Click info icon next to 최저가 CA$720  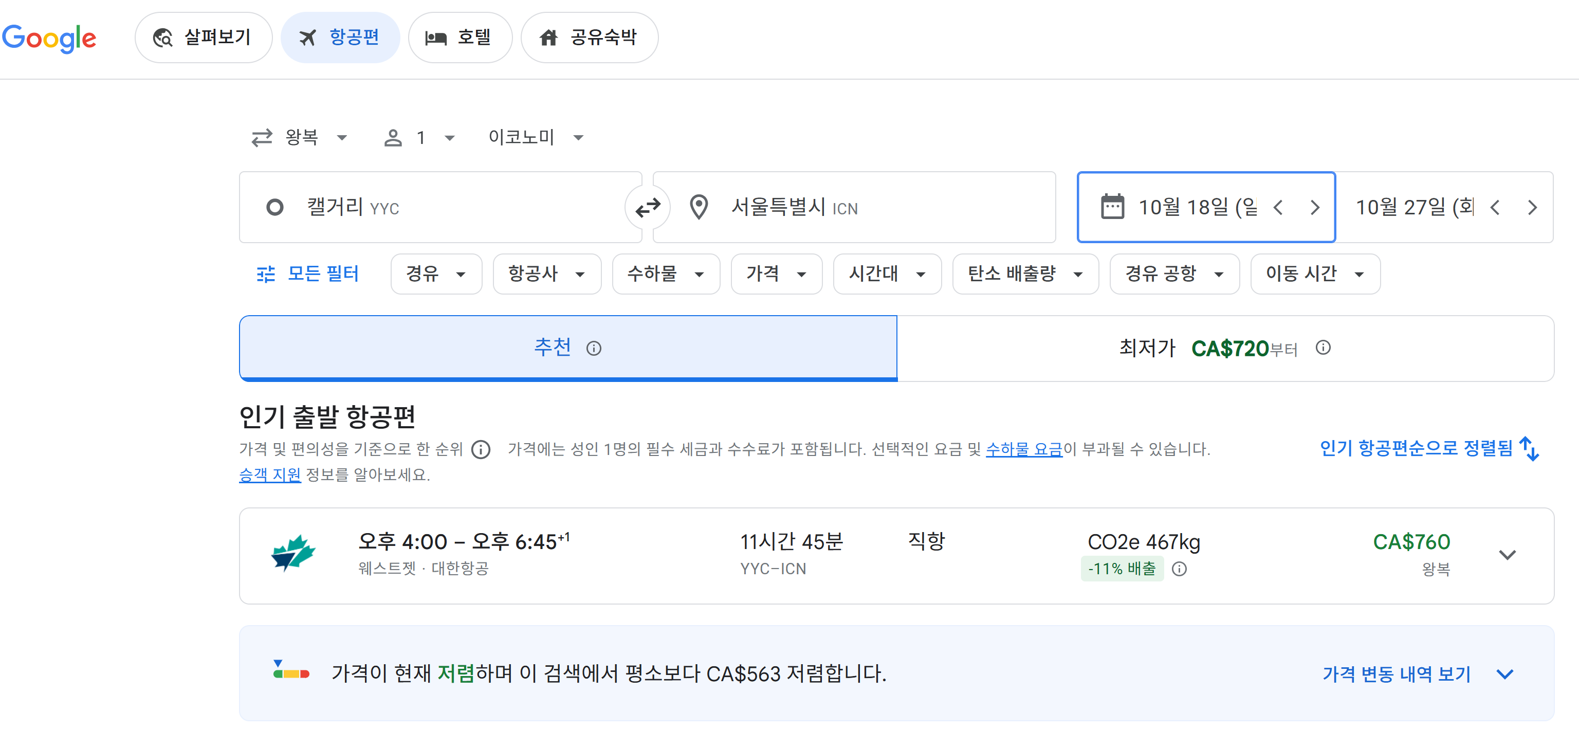click(x=1323, y=348)
